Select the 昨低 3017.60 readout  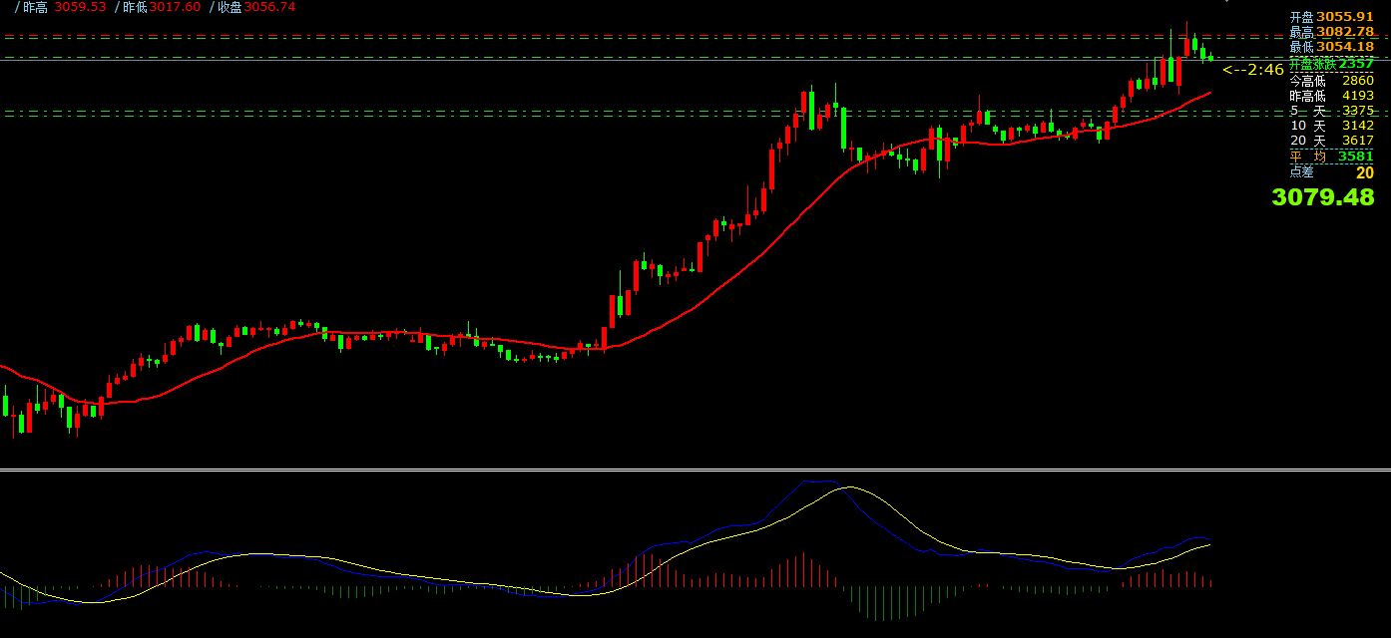[160, 7]
